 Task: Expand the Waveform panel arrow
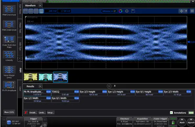click(40, 6)
